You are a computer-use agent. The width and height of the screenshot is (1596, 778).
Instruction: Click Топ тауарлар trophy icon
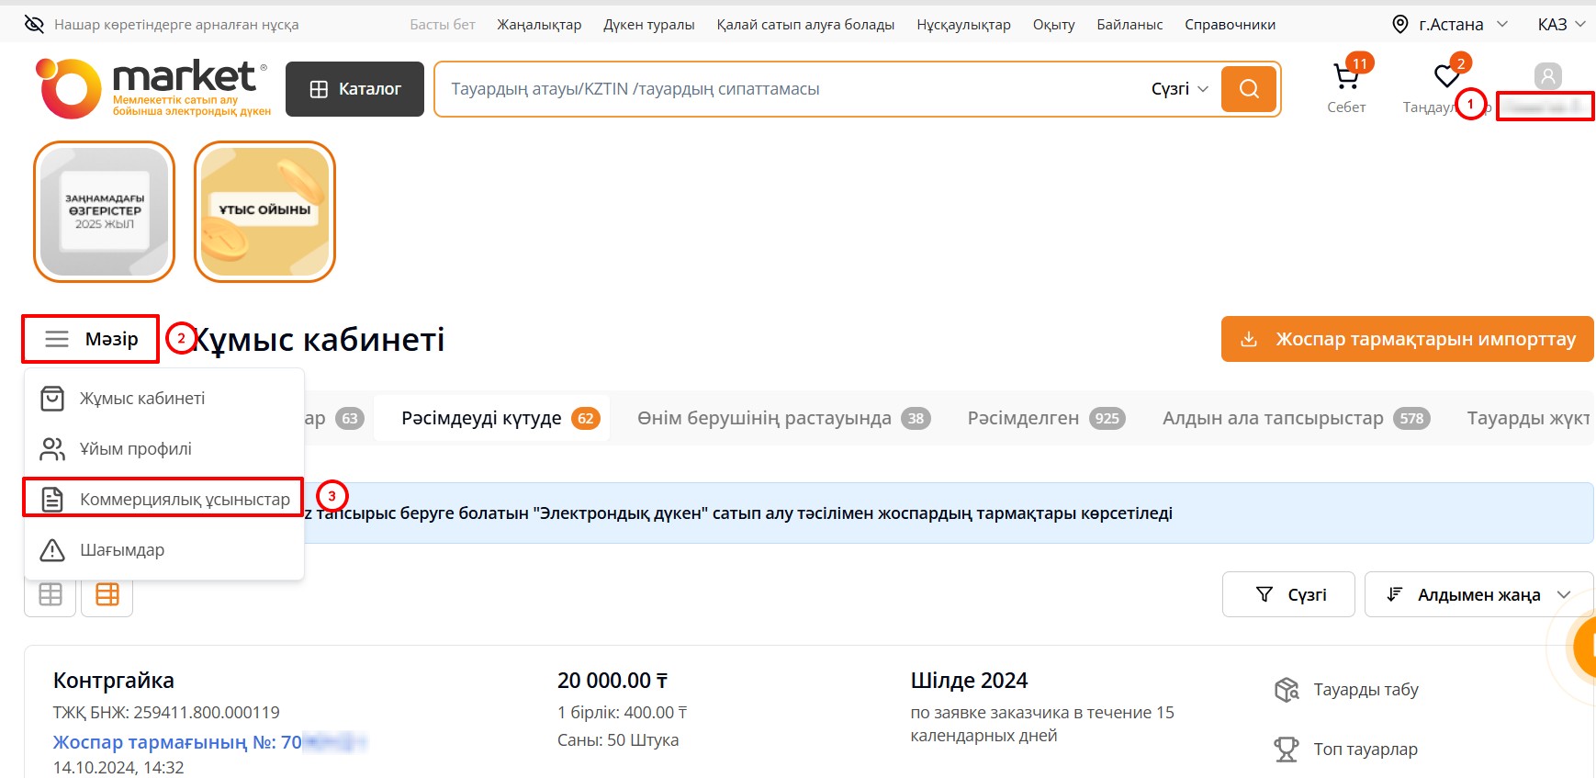pos(1287,750)
